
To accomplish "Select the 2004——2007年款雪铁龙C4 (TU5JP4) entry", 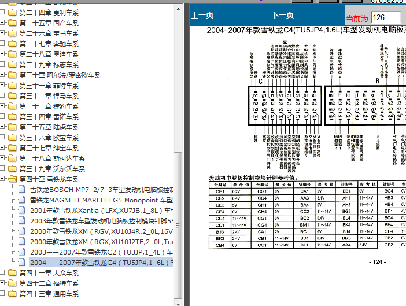I will pos(101,263).
